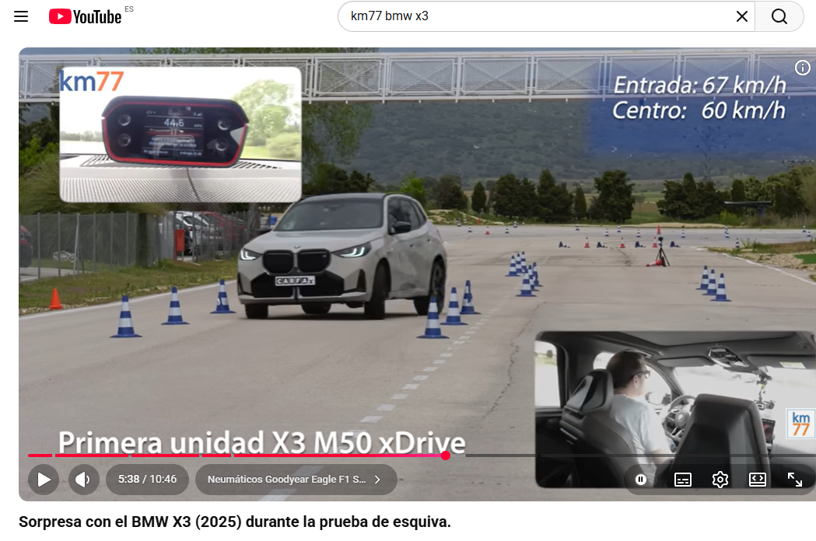Click inside the search input field
The height and width of the screenshot is (541, 816).
pos(545,16)
